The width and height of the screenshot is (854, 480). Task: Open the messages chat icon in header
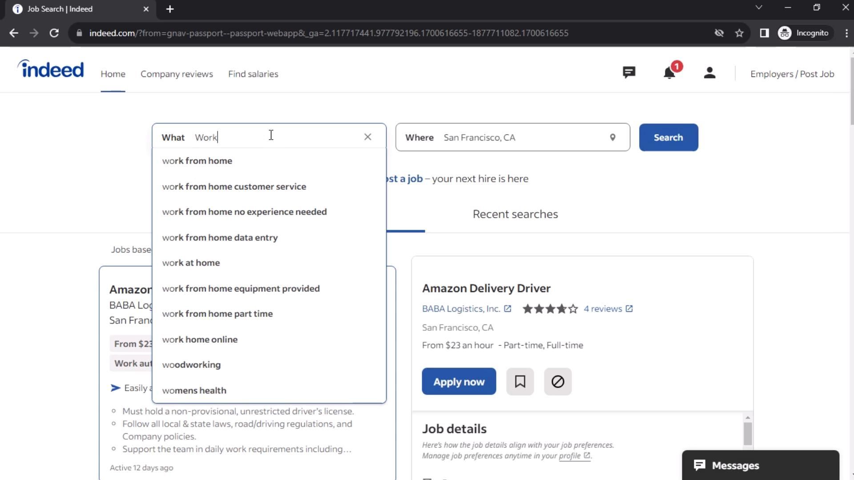(628, 73)
